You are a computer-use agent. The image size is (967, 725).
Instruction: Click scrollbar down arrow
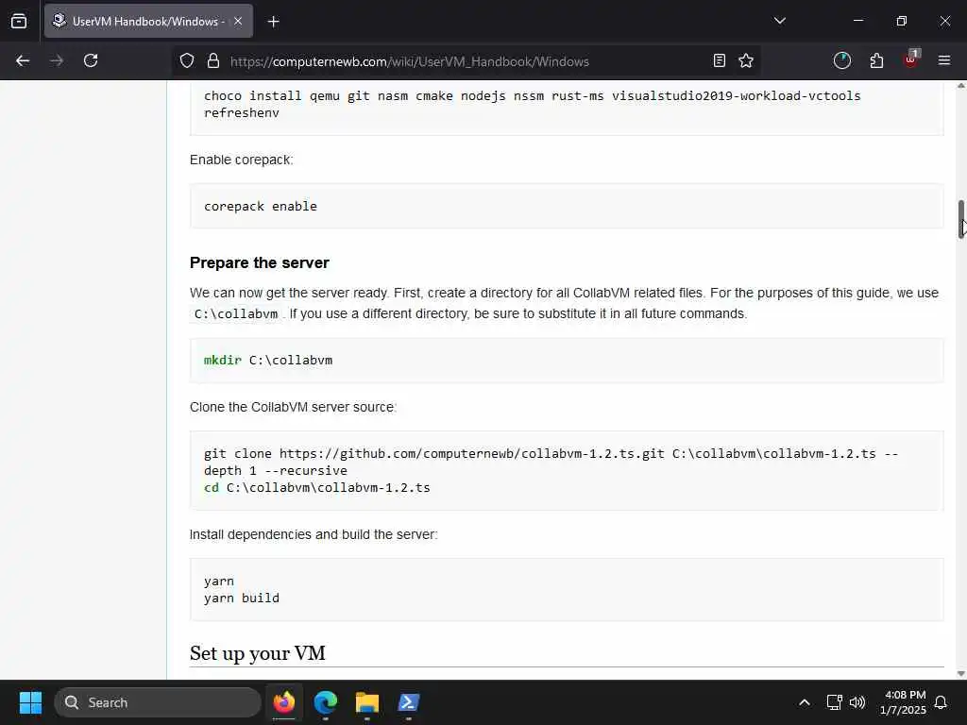coord(960,673)
